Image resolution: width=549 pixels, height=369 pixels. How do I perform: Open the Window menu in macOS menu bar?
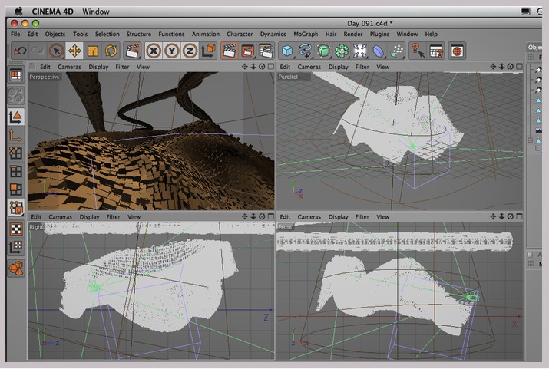point(96,12)
